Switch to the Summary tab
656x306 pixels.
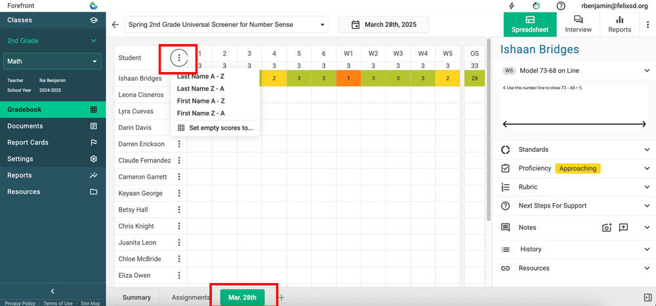coord(136,297)
